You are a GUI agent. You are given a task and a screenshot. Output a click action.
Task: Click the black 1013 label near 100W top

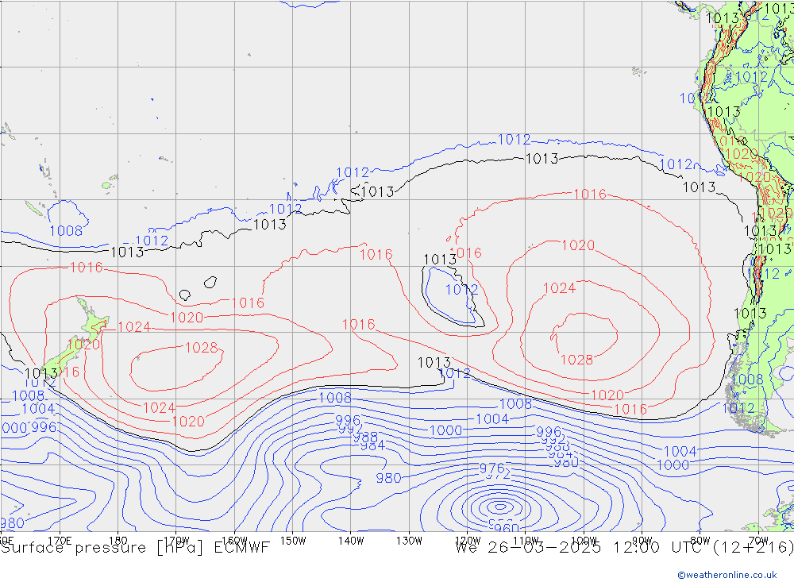click(542, 159)
